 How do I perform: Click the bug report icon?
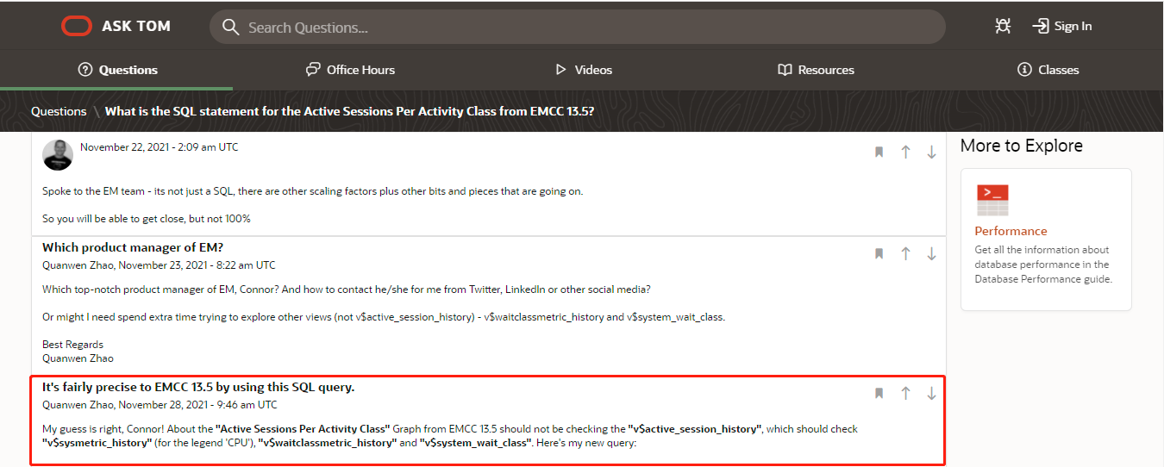1002,26
